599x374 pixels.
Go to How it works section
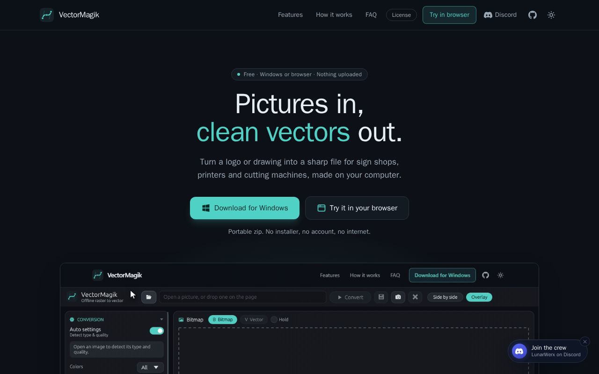[334, 15]
